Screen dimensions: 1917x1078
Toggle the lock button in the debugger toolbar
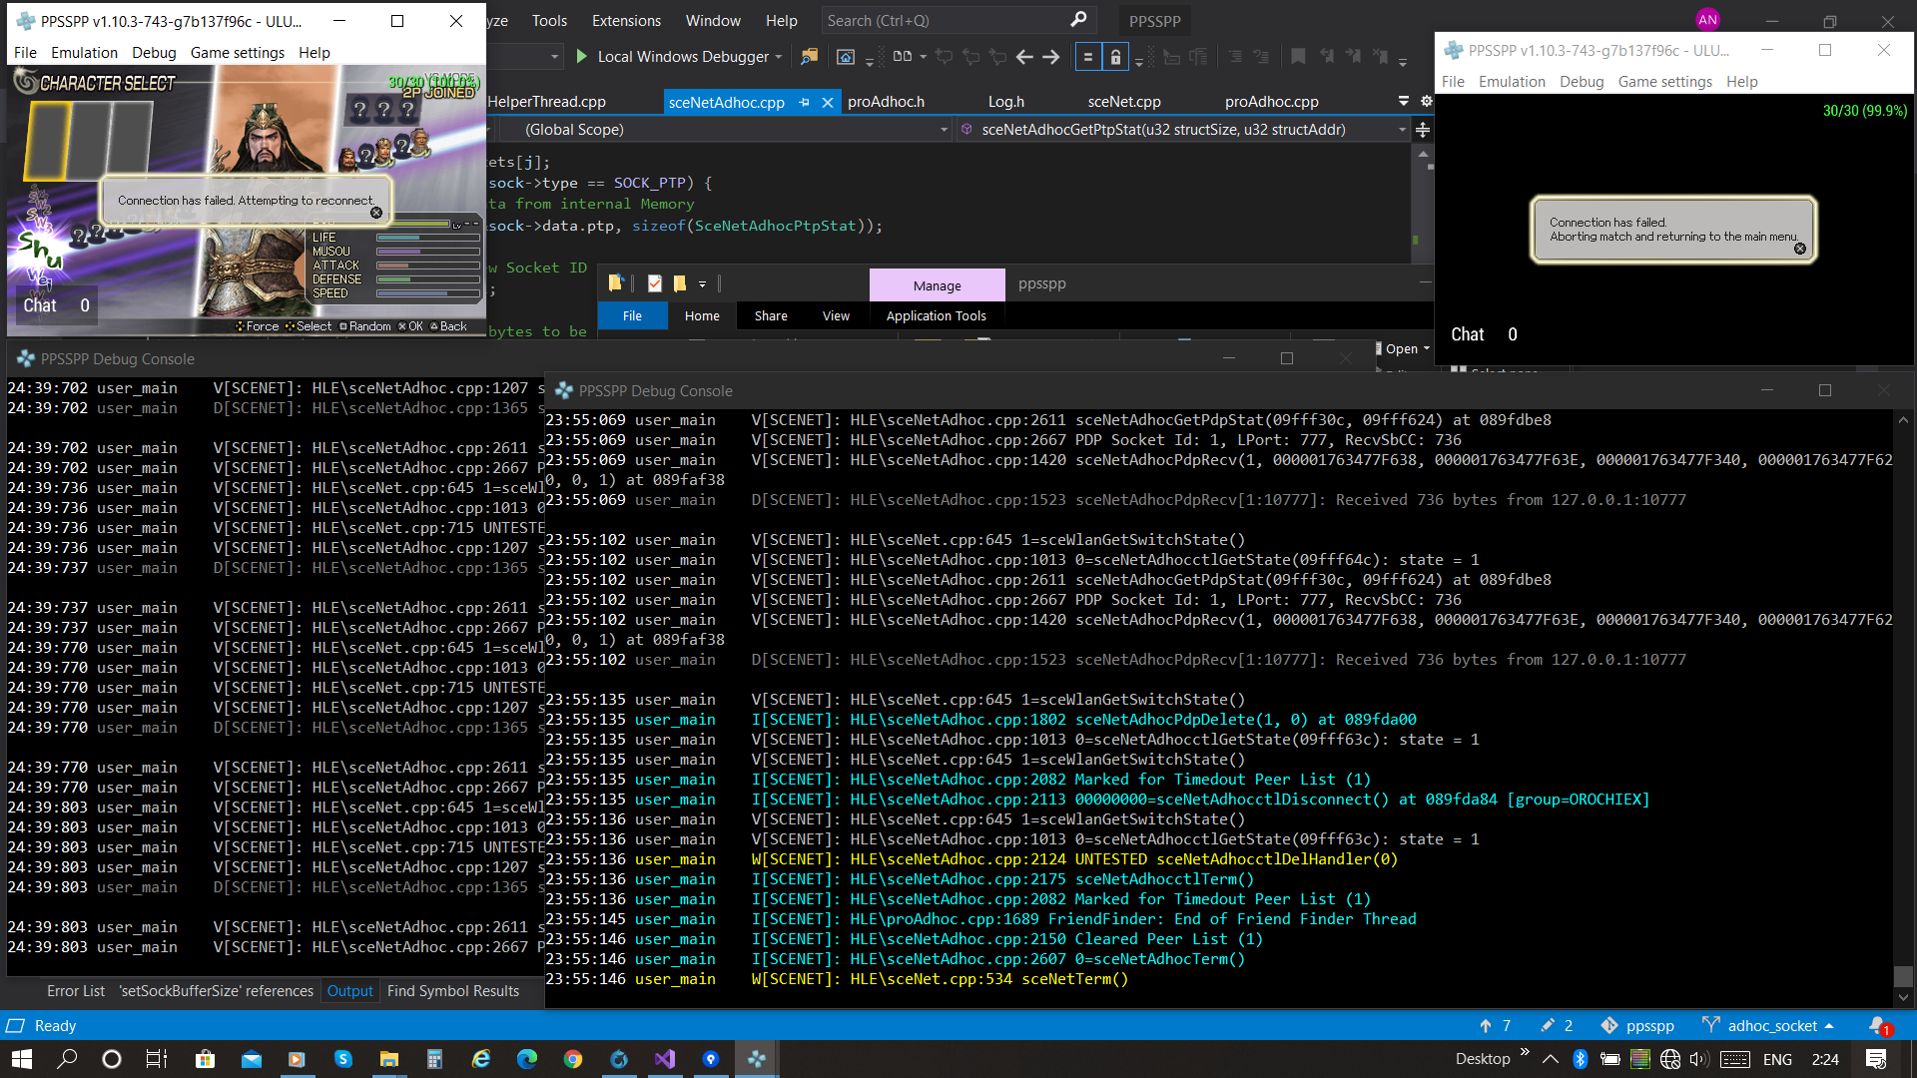click(x=1115, y=57)
